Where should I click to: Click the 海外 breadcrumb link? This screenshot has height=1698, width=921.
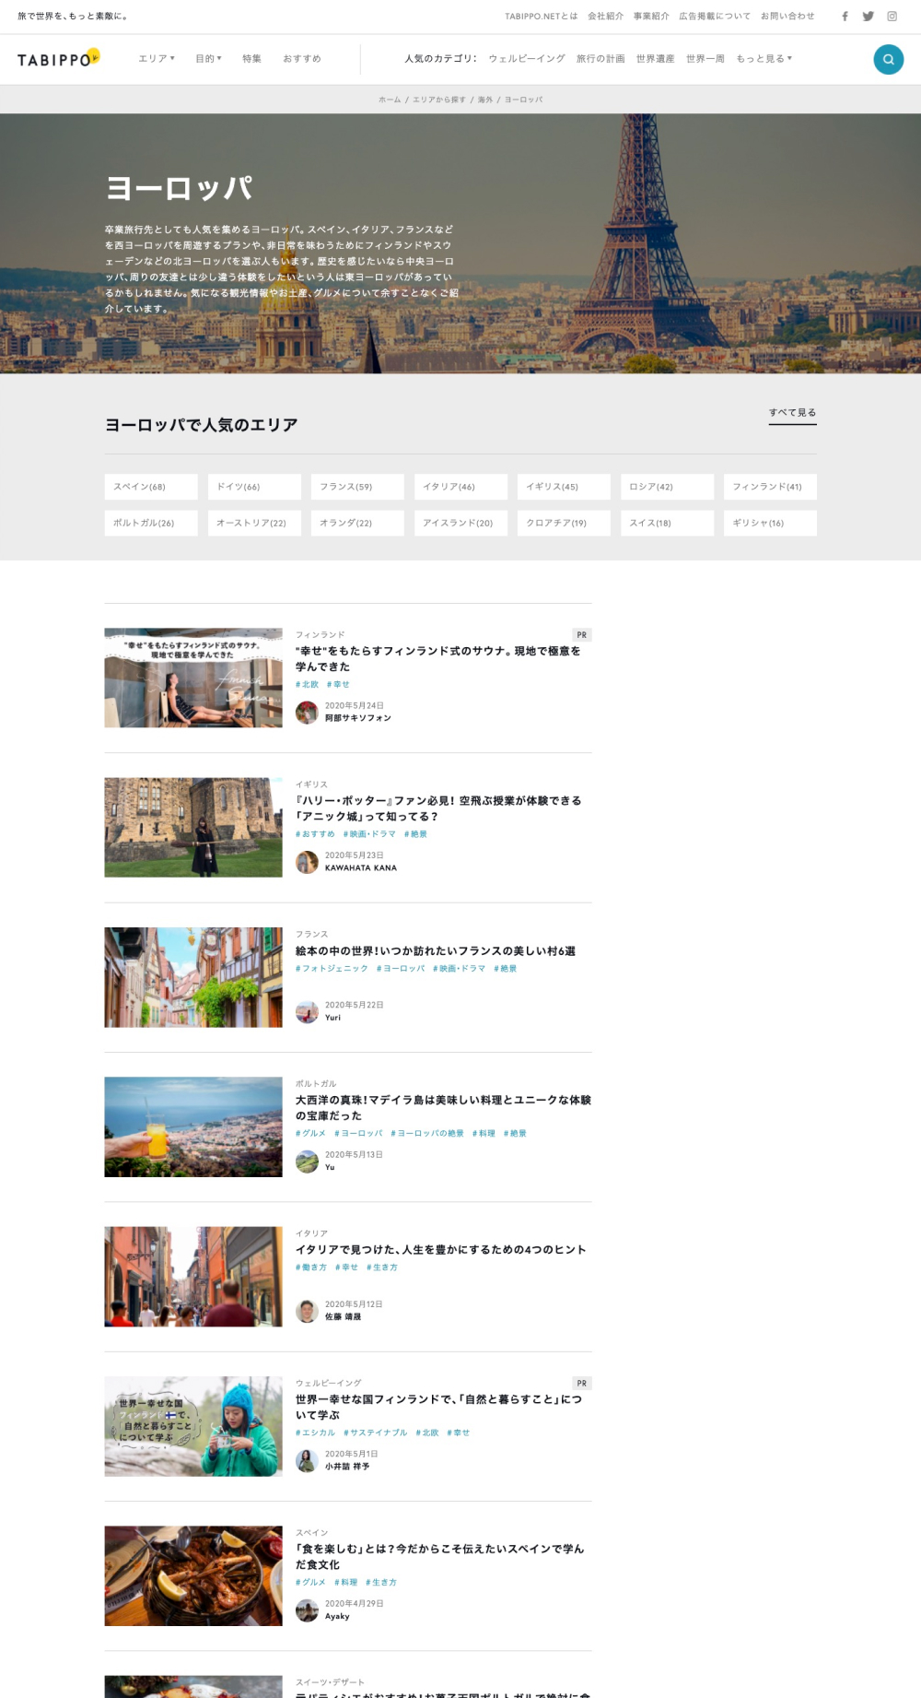coord(485,100)
